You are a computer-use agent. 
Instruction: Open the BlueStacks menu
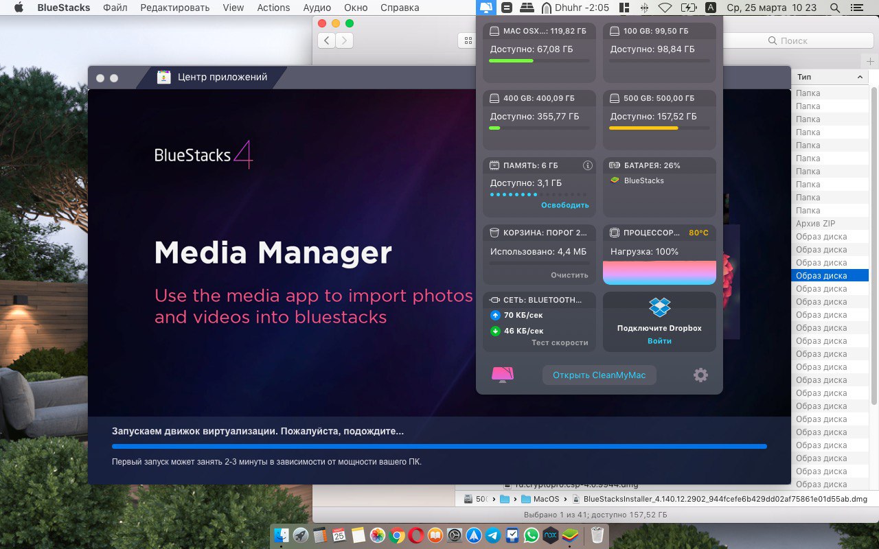(63, 8)
